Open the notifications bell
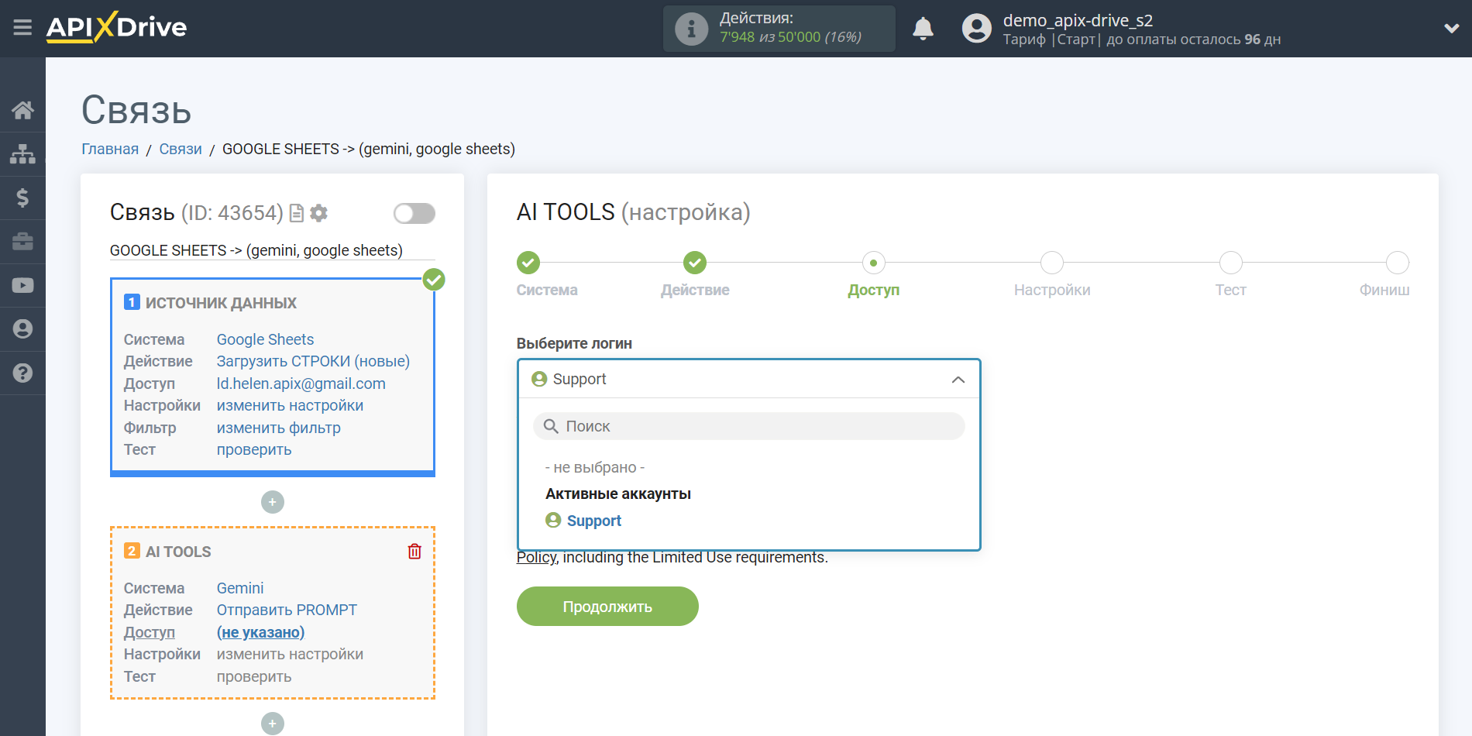1472x736 pixels. (x=923, y=29)
